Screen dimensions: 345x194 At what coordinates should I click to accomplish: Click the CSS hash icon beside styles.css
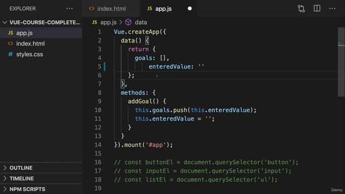11,54
